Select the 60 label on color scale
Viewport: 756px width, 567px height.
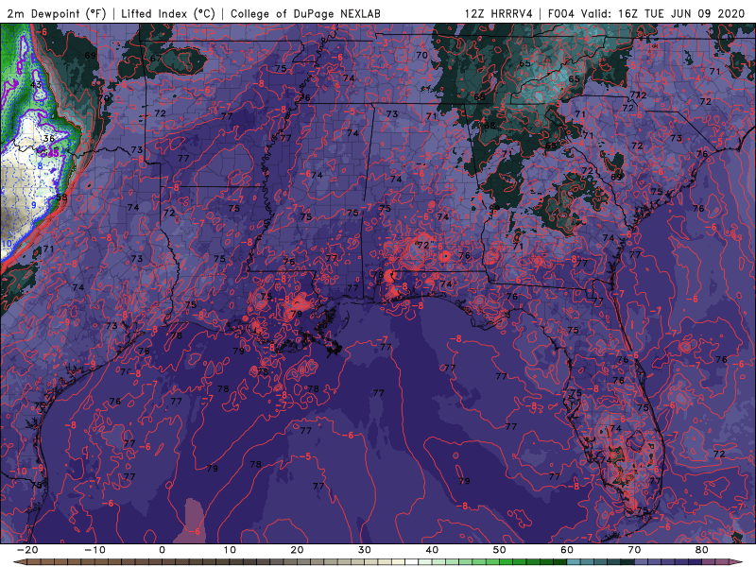[567, 550]
